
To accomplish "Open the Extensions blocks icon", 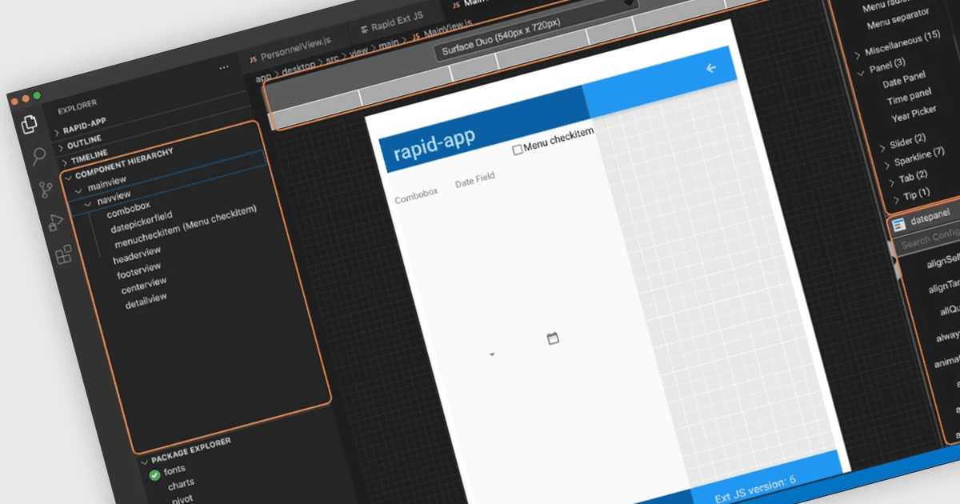I will point(63,255).
